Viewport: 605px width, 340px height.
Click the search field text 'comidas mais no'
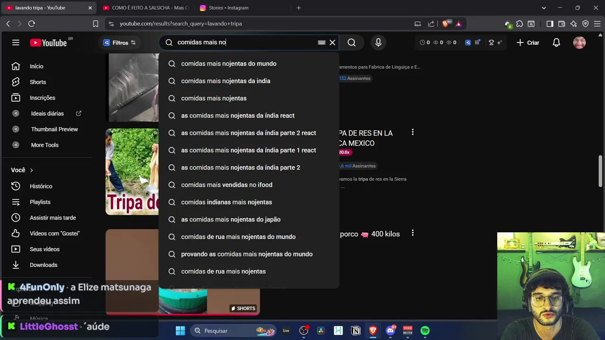(x=202, y=42)
